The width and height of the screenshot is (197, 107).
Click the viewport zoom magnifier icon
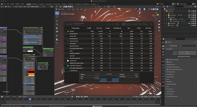click(159, 21)
